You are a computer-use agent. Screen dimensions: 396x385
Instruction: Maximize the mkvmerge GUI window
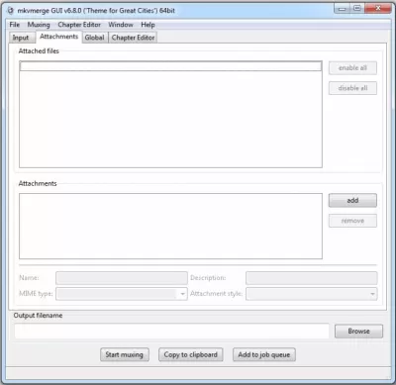tap(357, 8)
